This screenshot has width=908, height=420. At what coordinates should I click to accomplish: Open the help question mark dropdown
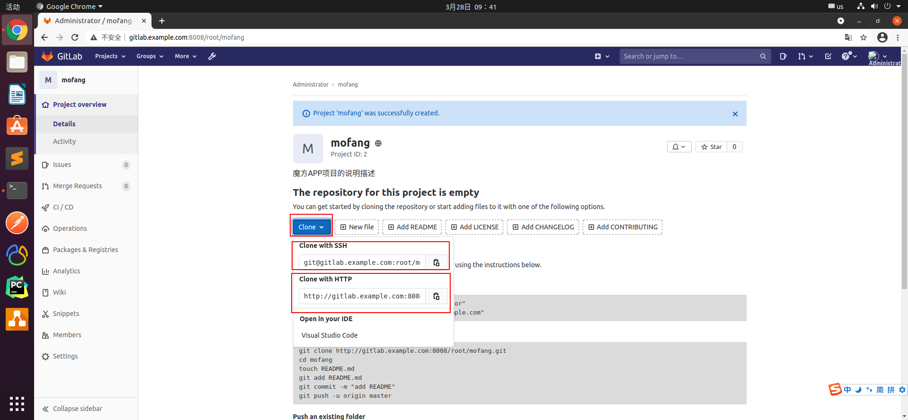(x=849, y=56)
